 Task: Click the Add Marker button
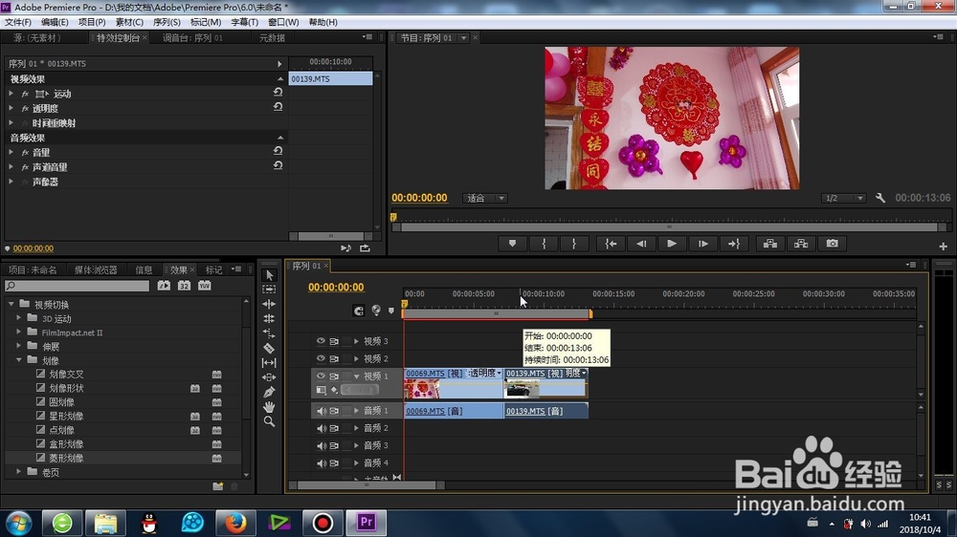coord(512,244)
